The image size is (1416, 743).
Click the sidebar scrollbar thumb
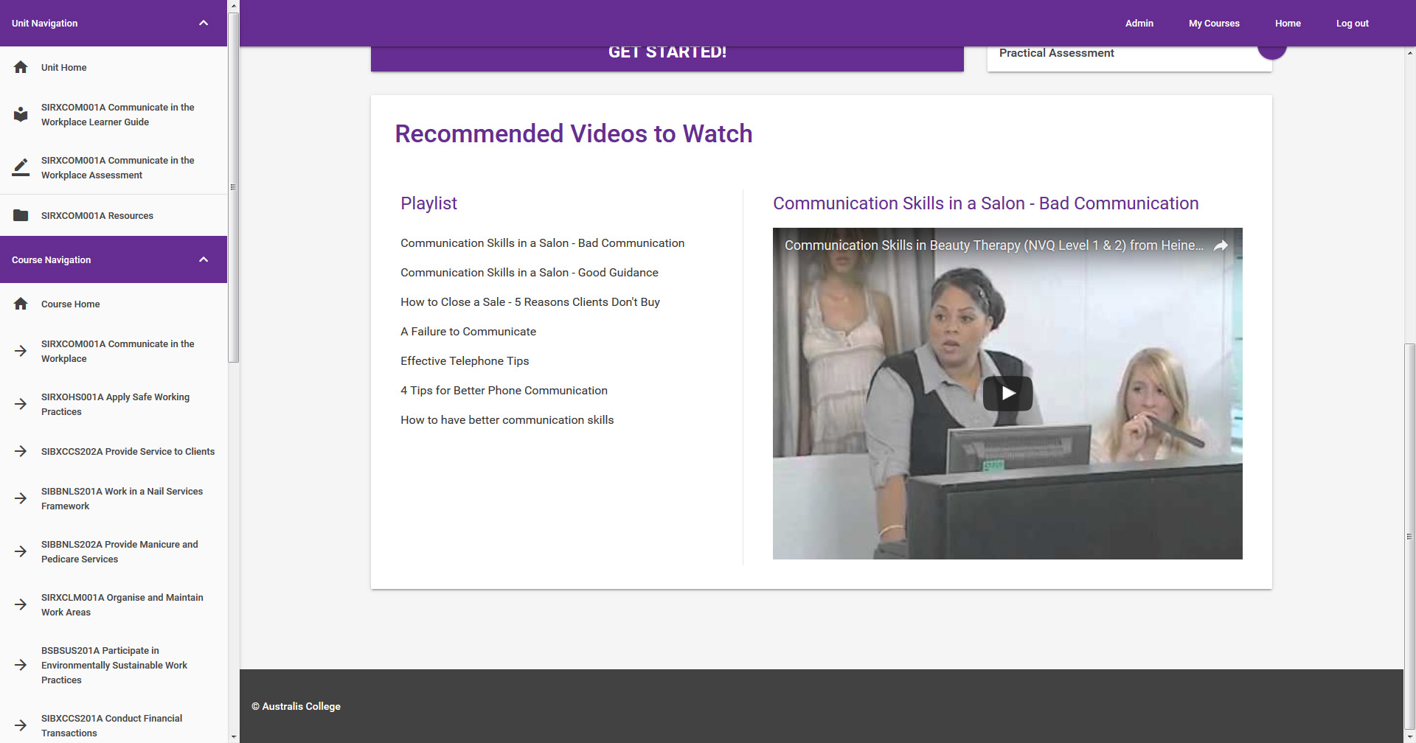click(233, 187)
